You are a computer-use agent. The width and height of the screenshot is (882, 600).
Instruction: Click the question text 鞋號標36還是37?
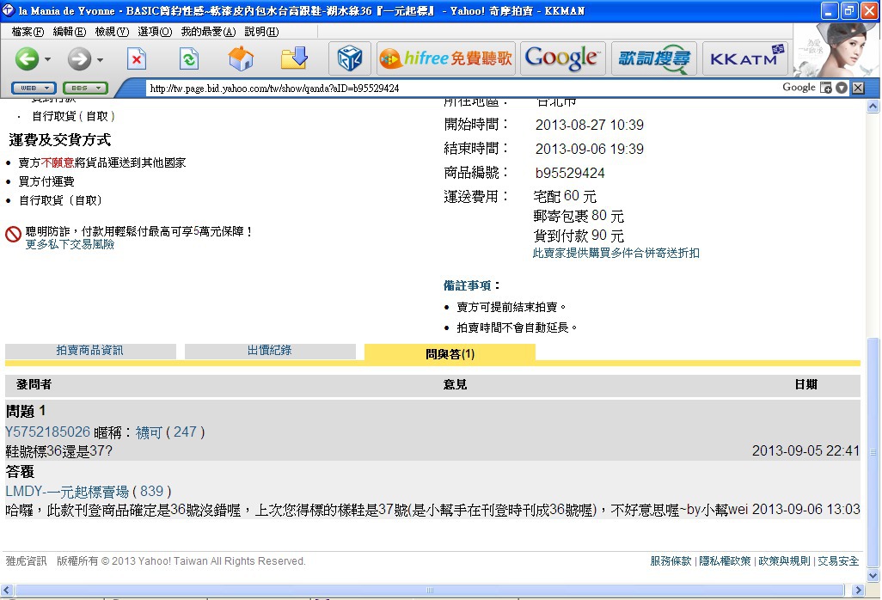click(x=59, y=451)
